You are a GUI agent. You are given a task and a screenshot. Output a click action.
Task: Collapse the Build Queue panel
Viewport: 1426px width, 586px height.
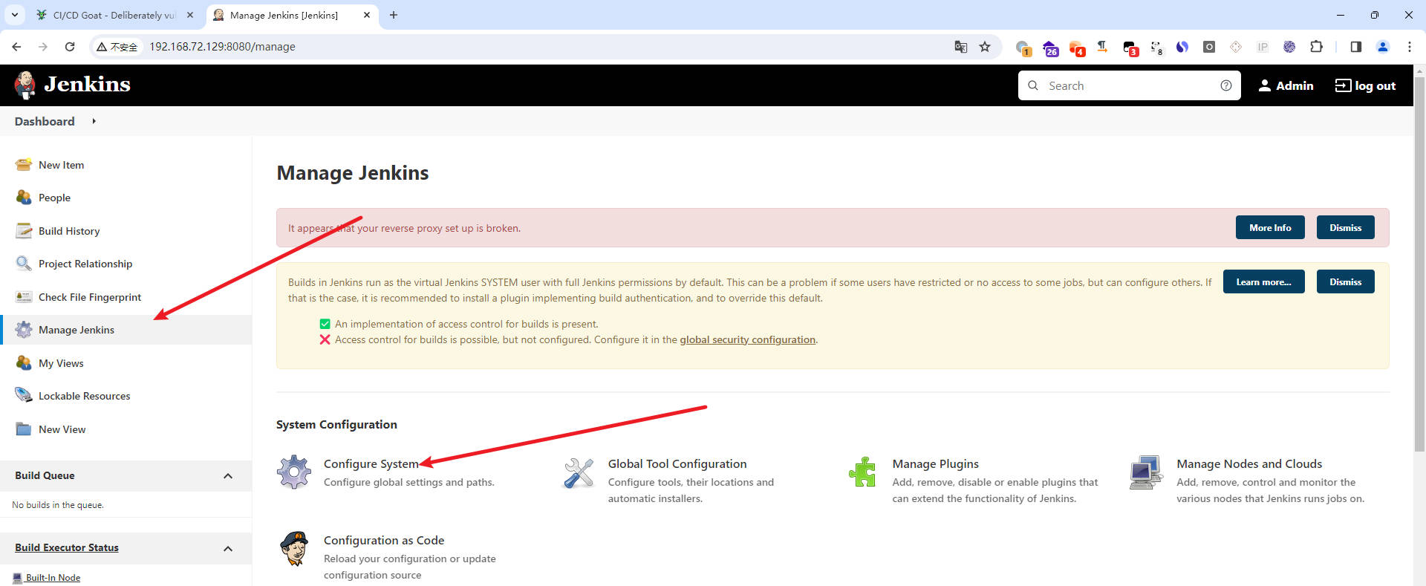pos(228,476)
